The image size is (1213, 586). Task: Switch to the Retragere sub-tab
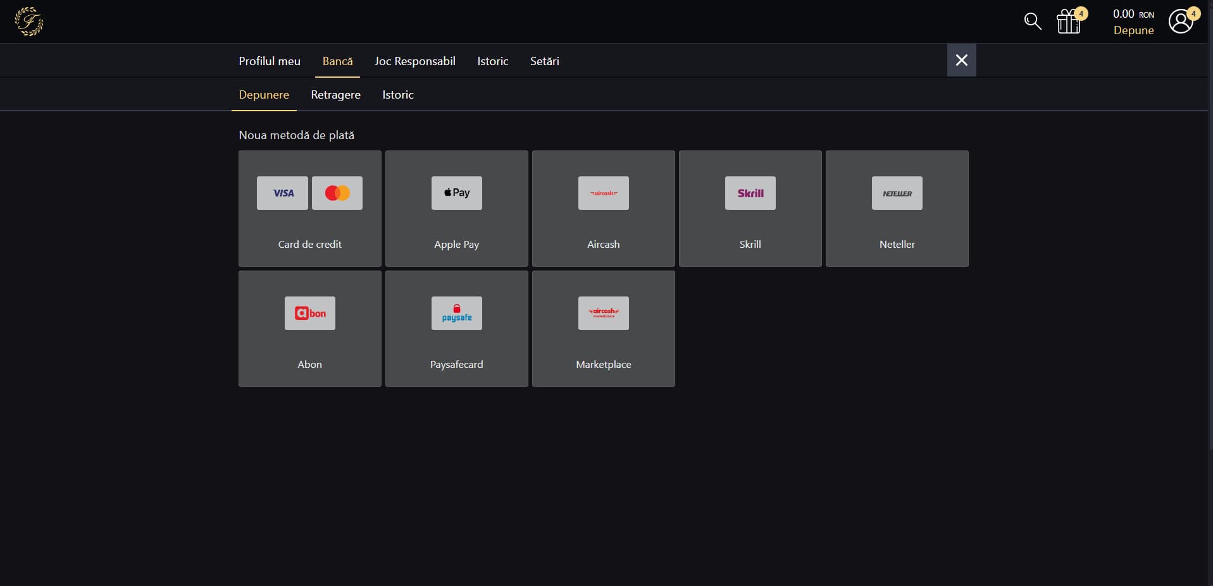pyautogui.click(x=336, y=95)
